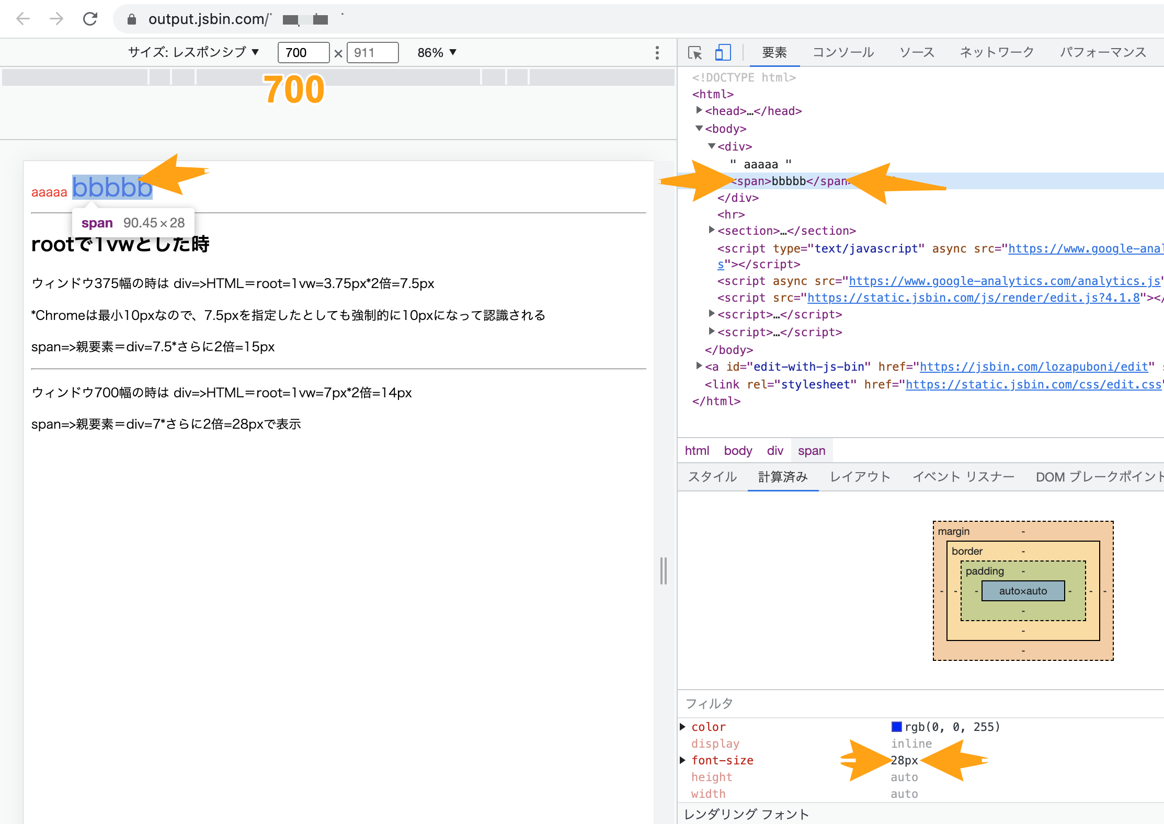1164x824 pixels.
Task: Switch to the ネットワーク tab
Action: point(997,52)
